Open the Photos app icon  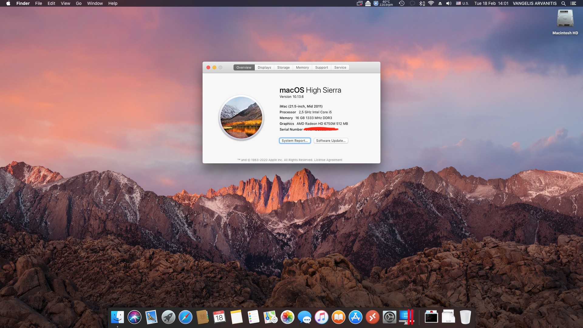pos(288,317)
